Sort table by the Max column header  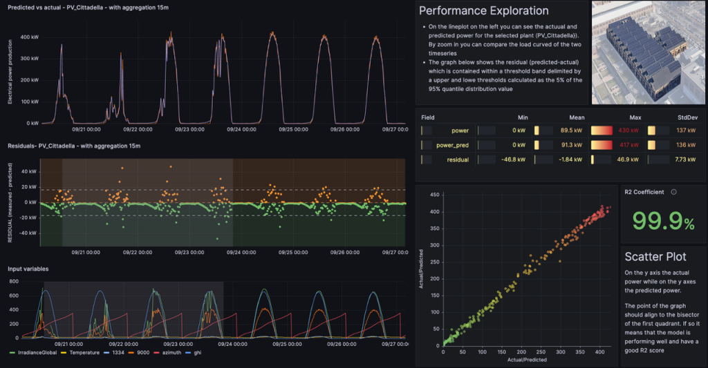(634, 117)
